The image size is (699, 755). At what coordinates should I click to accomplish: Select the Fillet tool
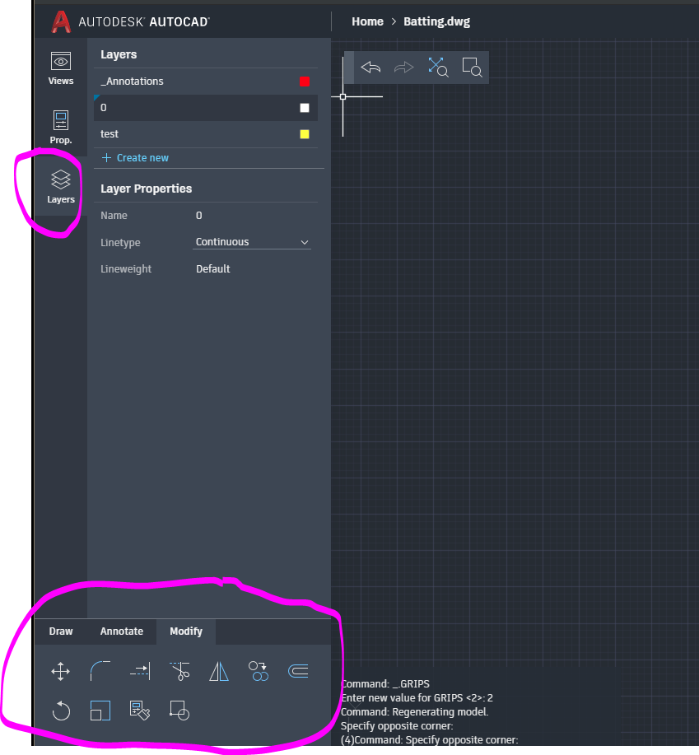click(100, 671)
